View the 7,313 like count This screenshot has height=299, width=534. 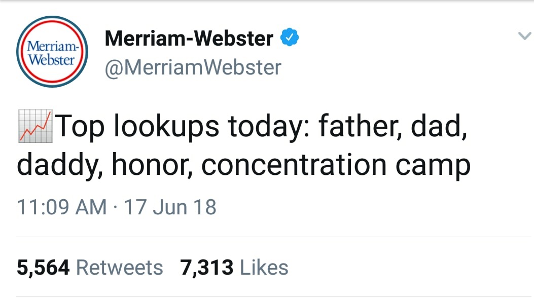point(207,268)
